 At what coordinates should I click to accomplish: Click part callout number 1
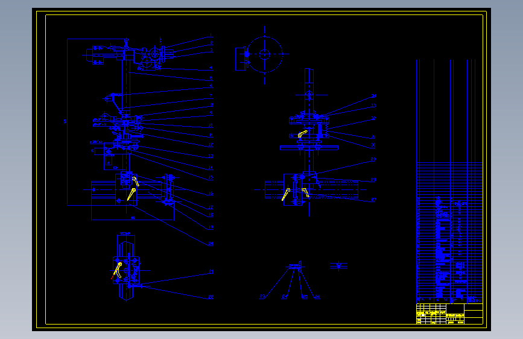tap(211, 35)
